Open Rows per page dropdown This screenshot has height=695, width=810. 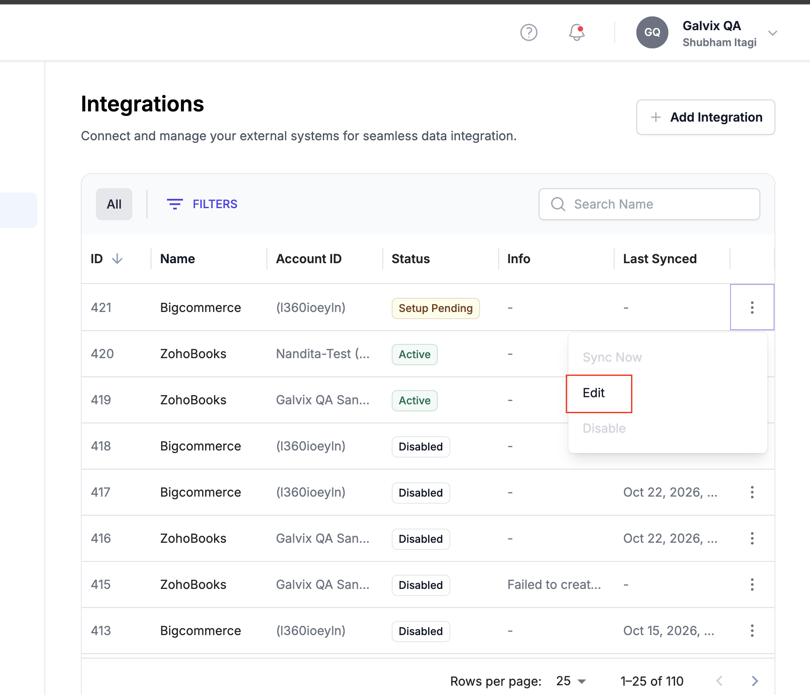[x=571, y=681]
